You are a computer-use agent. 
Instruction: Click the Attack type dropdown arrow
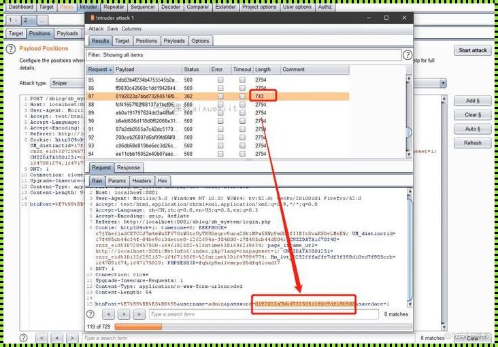[443, 84]
